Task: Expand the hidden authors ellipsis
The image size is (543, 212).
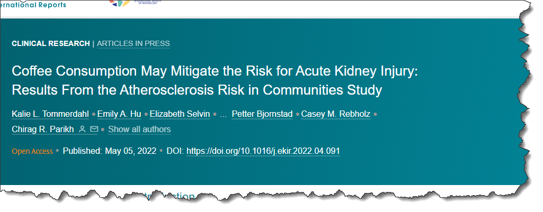Action: point(224,114)
